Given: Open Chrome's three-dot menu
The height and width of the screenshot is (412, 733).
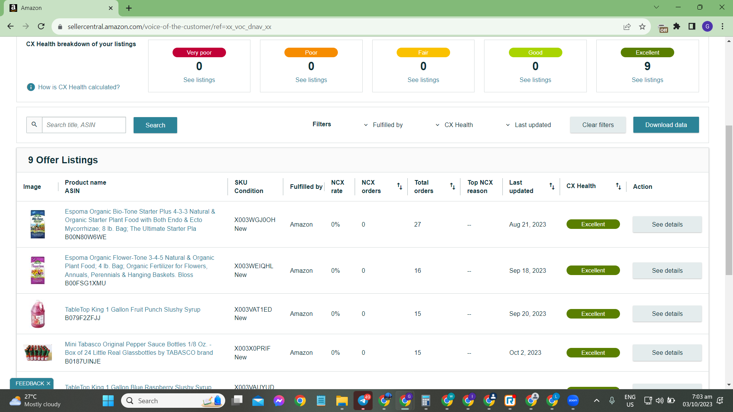Looking at the screenshot, I should point(723,26).
